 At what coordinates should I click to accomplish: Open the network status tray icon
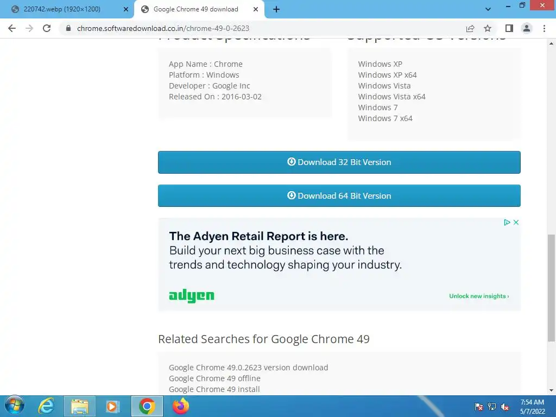[492, 407]
